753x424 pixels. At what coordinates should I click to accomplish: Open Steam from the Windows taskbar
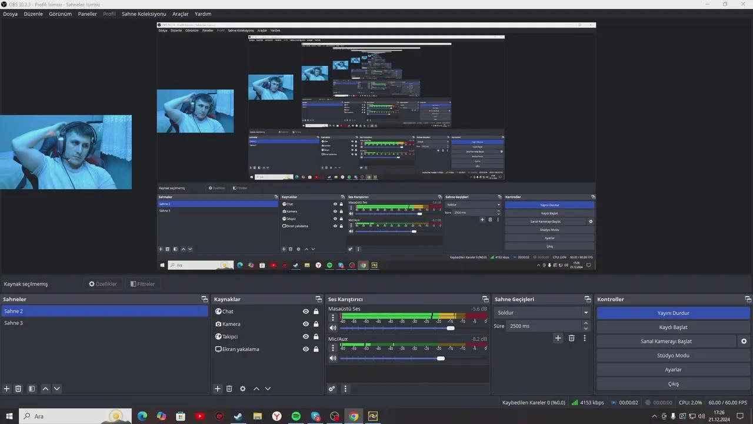pyautogui.click(x=238, y=416)
